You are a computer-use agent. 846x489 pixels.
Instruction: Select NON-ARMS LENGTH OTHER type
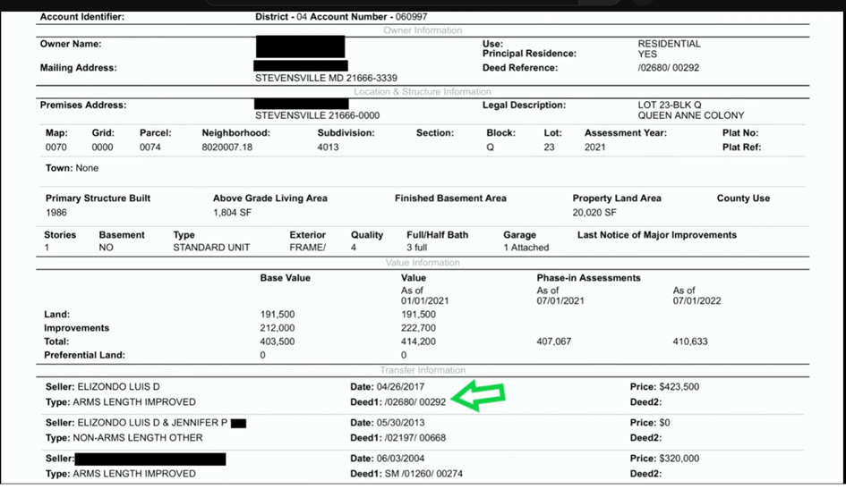tap(138, 438)
